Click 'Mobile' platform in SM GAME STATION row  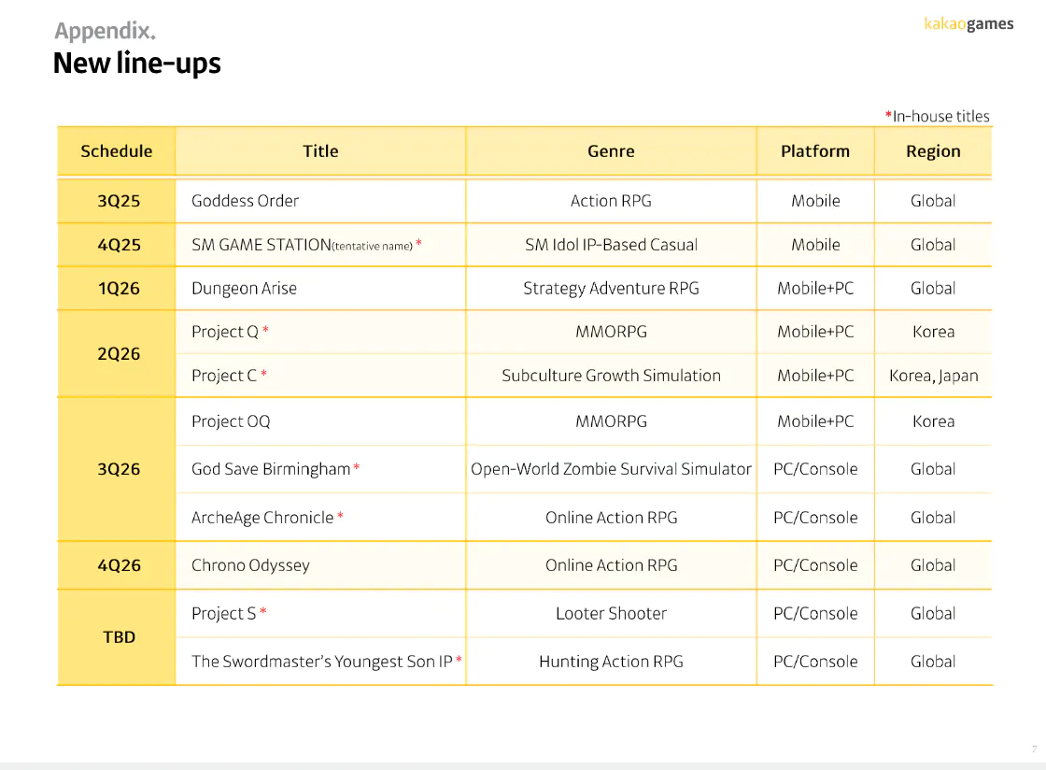815,245
